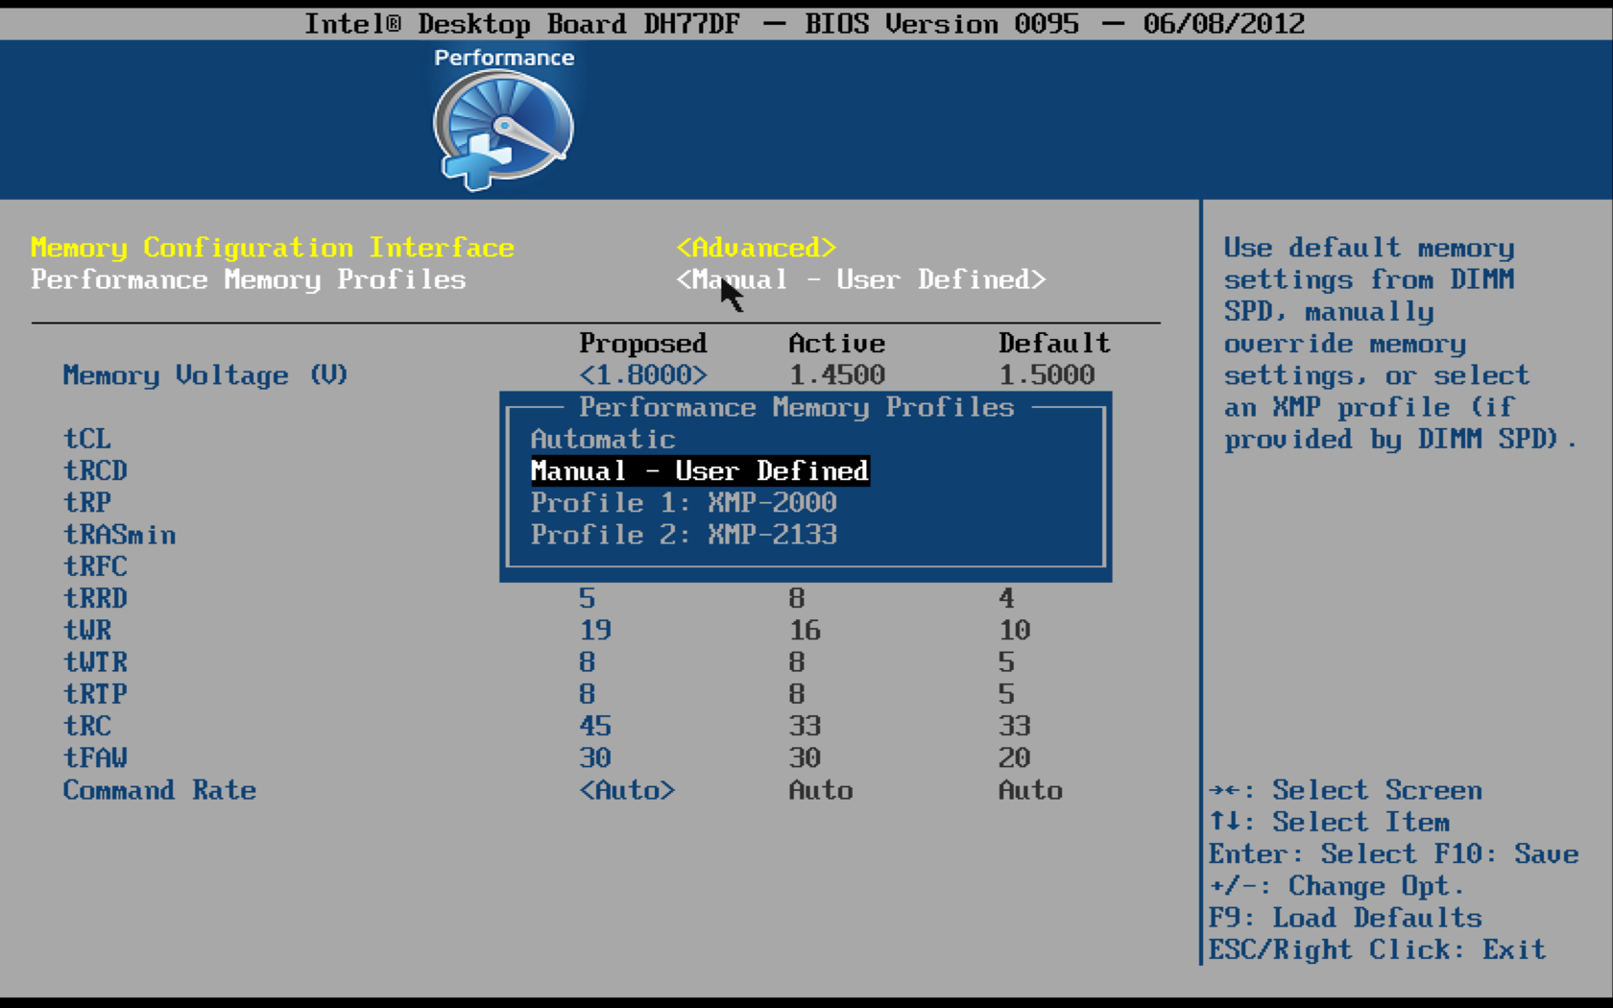Viewport: 1613px width, 1008px height.
Task: Select the tRTP timing label
Action: (95, 694)
